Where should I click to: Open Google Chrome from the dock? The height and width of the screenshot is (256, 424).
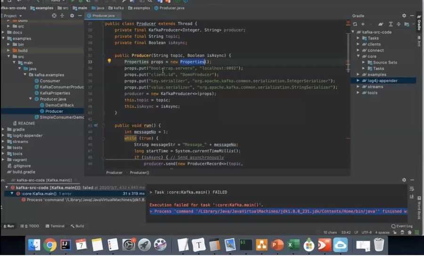[x=50, y=245]
